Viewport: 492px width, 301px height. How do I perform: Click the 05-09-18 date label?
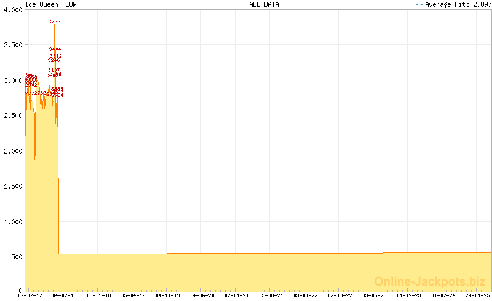(x=98, y=295)
